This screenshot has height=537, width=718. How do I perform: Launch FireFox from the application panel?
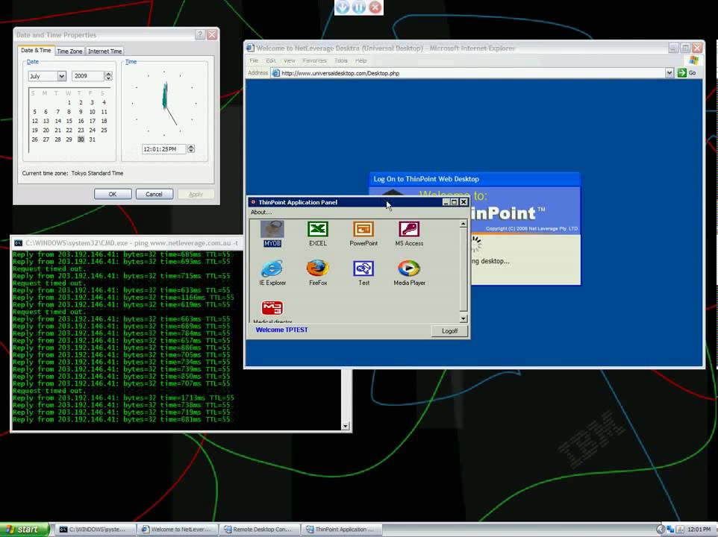pyautogui.click(x=318, y=273)
